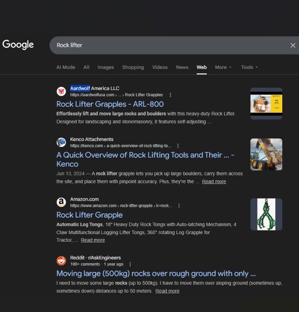299x312 pixels.
Task: Select the Web tab
Action: pos(202,67)
